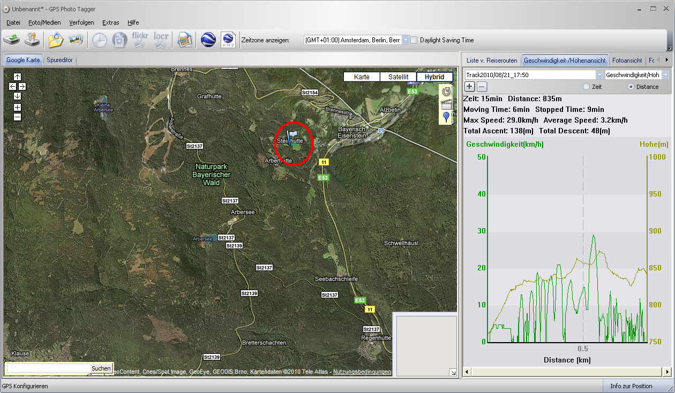The width and height of the screenshot is (675, 393).
Task: Open the Extras menu
Action: point(111,22)
